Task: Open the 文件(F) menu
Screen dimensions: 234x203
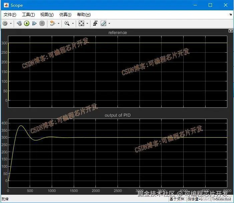Action: click(10, 15)
